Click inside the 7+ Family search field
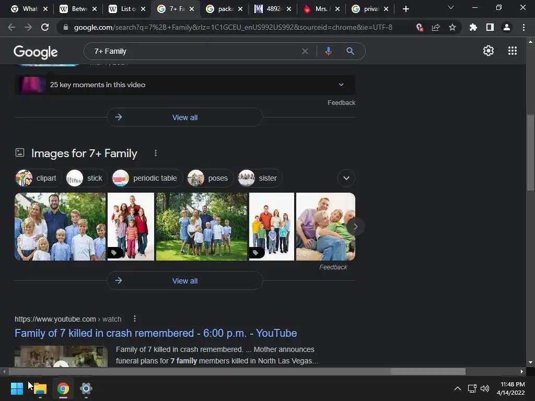Image resolution: width=535 pixels, height=401 pixels. click(194, 51)
